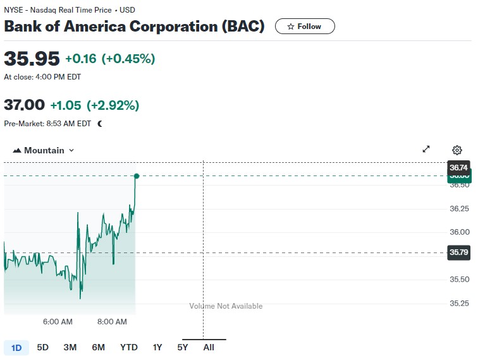Show All historical price data

[x=209, y=347]
